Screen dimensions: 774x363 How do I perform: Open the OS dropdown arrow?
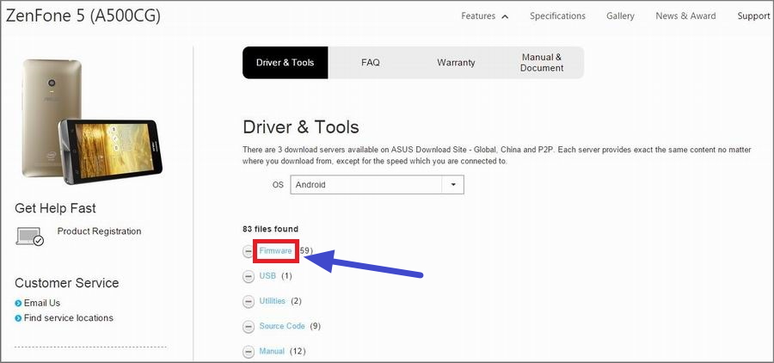coord(453,185)
